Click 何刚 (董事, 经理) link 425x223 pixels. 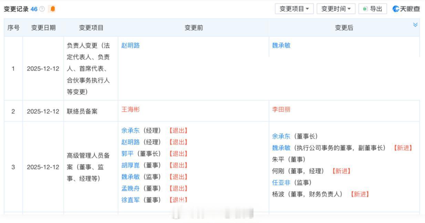click(278, 171)
